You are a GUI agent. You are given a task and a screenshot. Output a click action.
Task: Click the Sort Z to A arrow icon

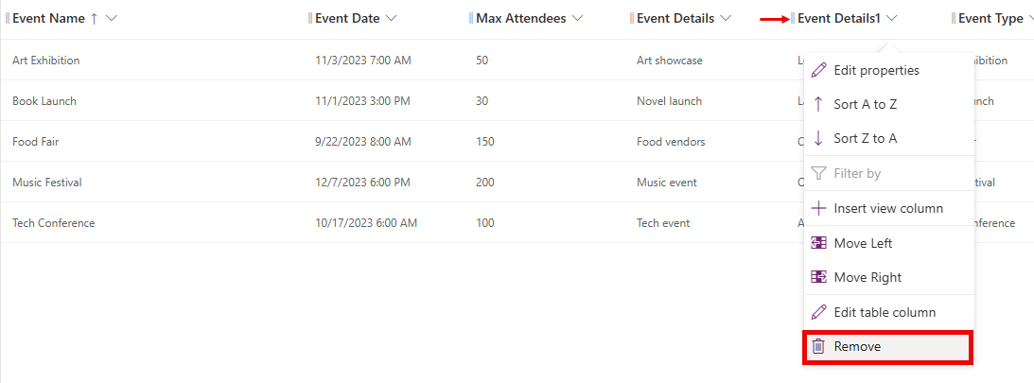[818, 138]
